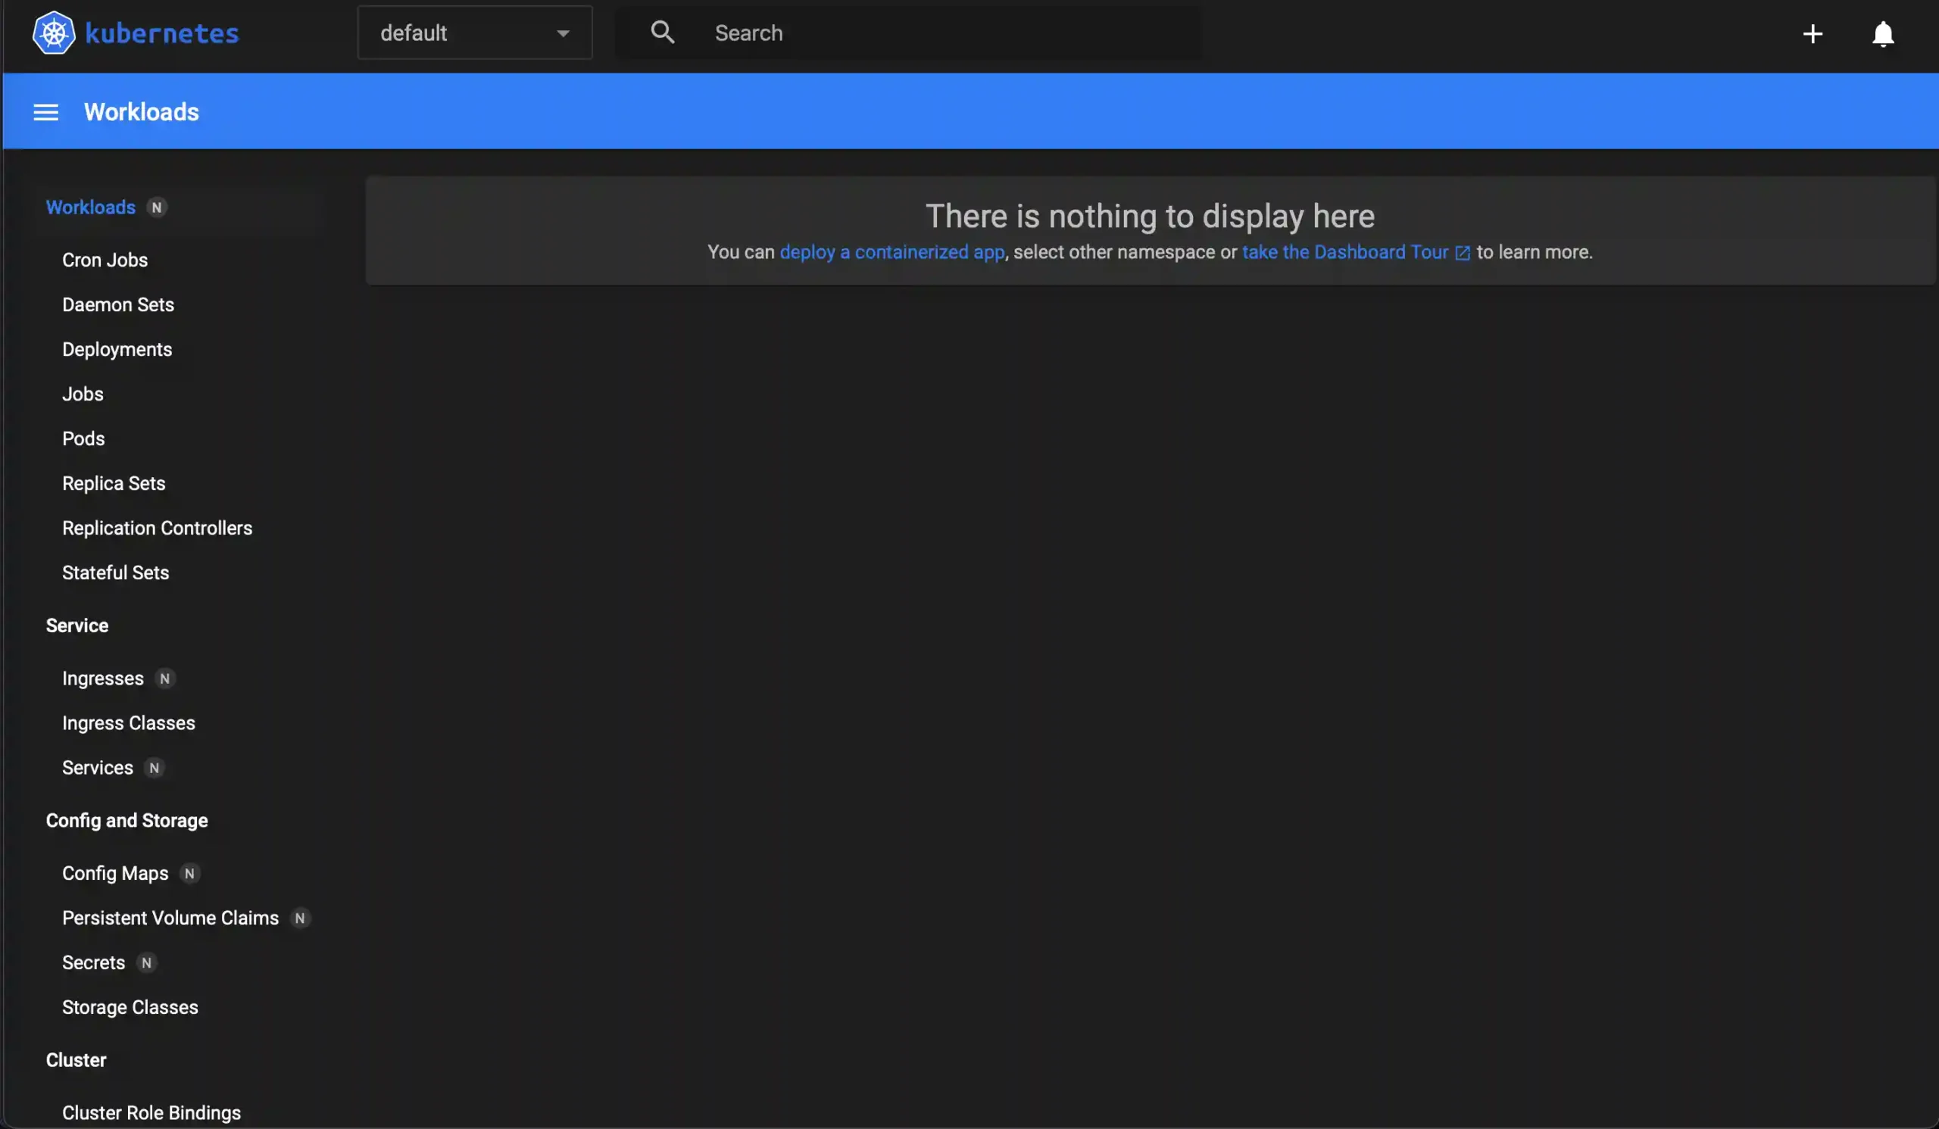
Task: Follow the take the Dashboard Tour link
Action: coord(1344,252)
